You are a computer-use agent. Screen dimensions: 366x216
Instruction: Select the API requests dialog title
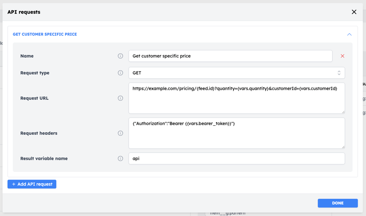pyautogui.click(x=24, y=12)
